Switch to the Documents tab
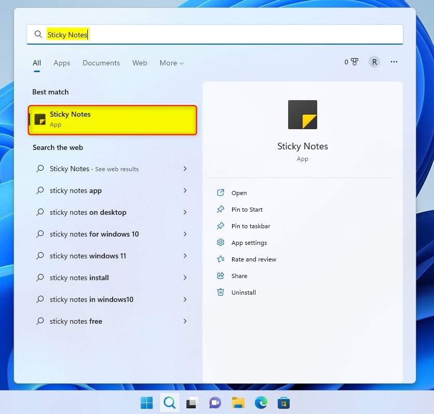 tap(101, 63)
